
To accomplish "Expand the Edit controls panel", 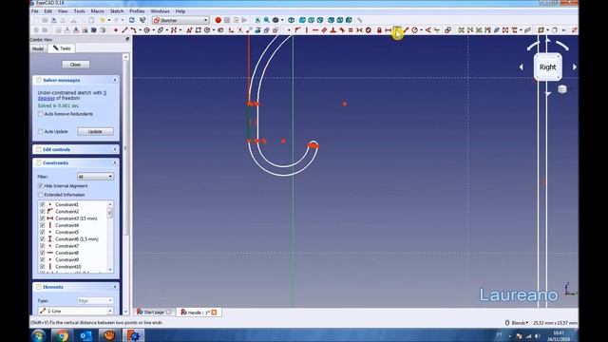I will [x=115, y=149].
